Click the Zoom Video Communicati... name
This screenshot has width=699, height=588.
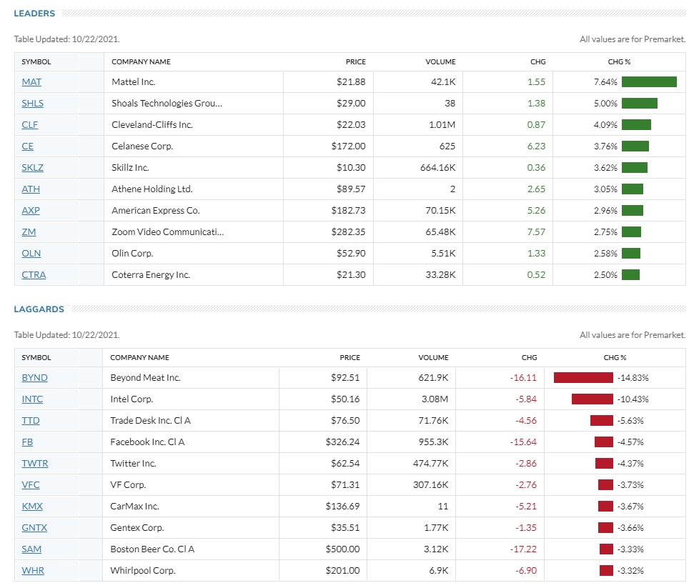[x=168, y=231]
